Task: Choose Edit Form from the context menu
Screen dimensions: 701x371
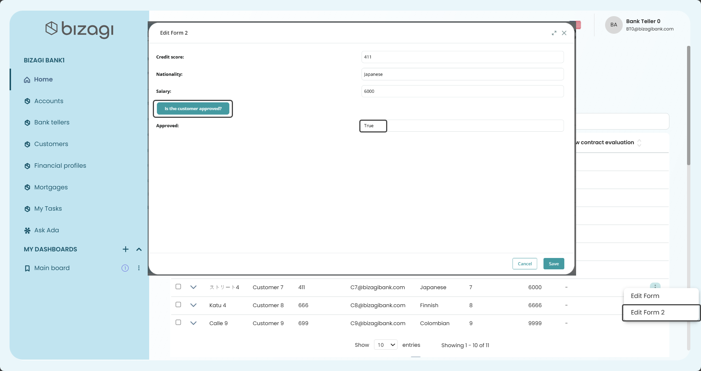Action: point(645,296)
